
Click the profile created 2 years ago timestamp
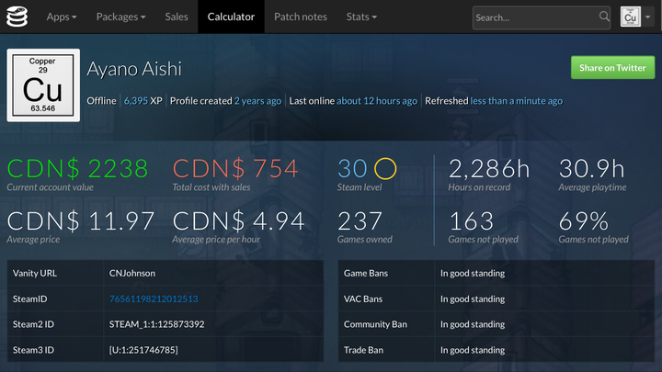pyautogui.click(x=257, y=101)
